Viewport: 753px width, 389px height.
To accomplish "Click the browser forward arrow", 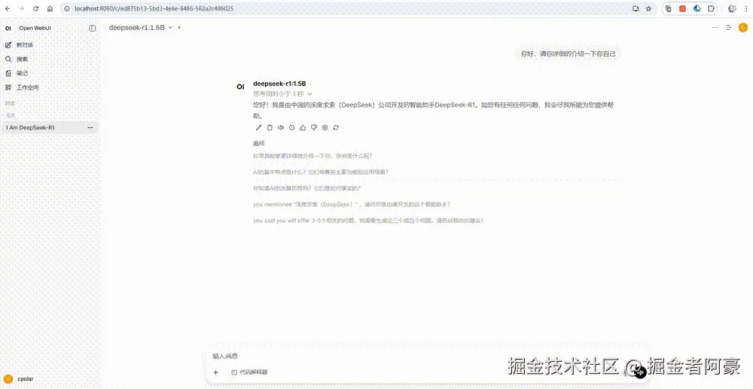I will [21, 8].
